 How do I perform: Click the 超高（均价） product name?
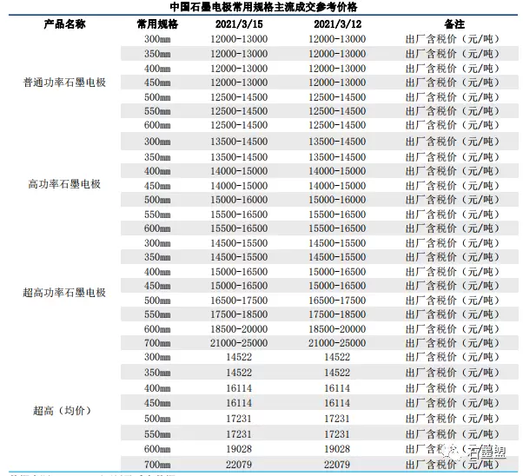(62, 410)
